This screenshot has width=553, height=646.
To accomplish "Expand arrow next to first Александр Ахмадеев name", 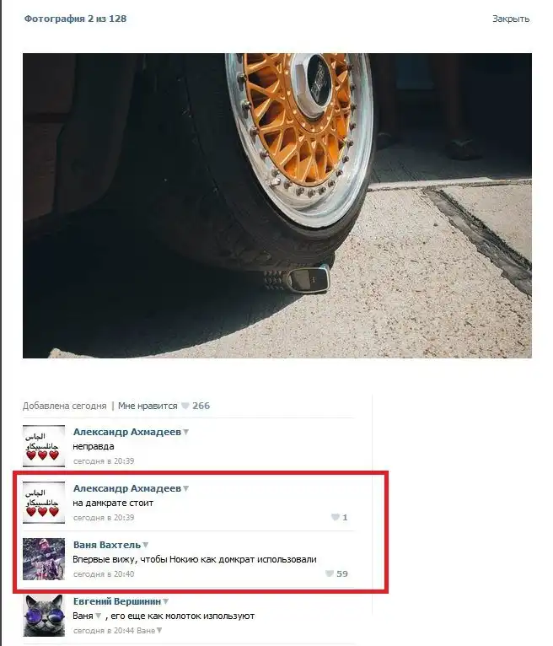I will (x=186, y=432).
